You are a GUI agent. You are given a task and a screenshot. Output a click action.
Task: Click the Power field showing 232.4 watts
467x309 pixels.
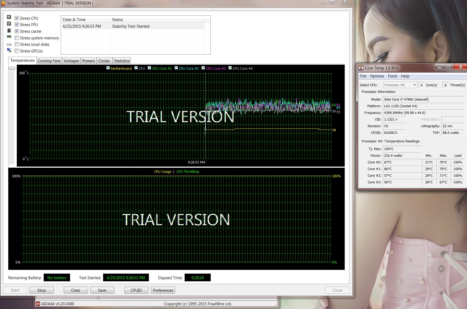(x=402, y=156)
